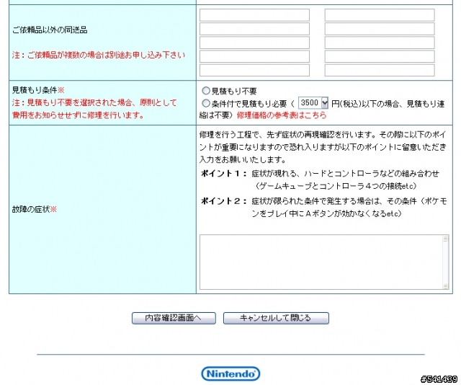Open the 修理価格の参考表はこちら link

(x=282, y=115)
